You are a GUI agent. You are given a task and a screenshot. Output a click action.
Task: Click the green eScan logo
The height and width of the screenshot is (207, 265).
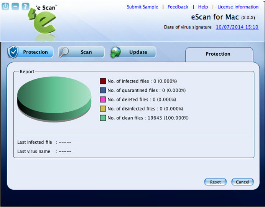click(x=43, y=21)
